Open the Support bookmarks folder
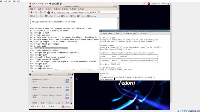This screenshot has width=200, height=112. click(x=65, y=16)
